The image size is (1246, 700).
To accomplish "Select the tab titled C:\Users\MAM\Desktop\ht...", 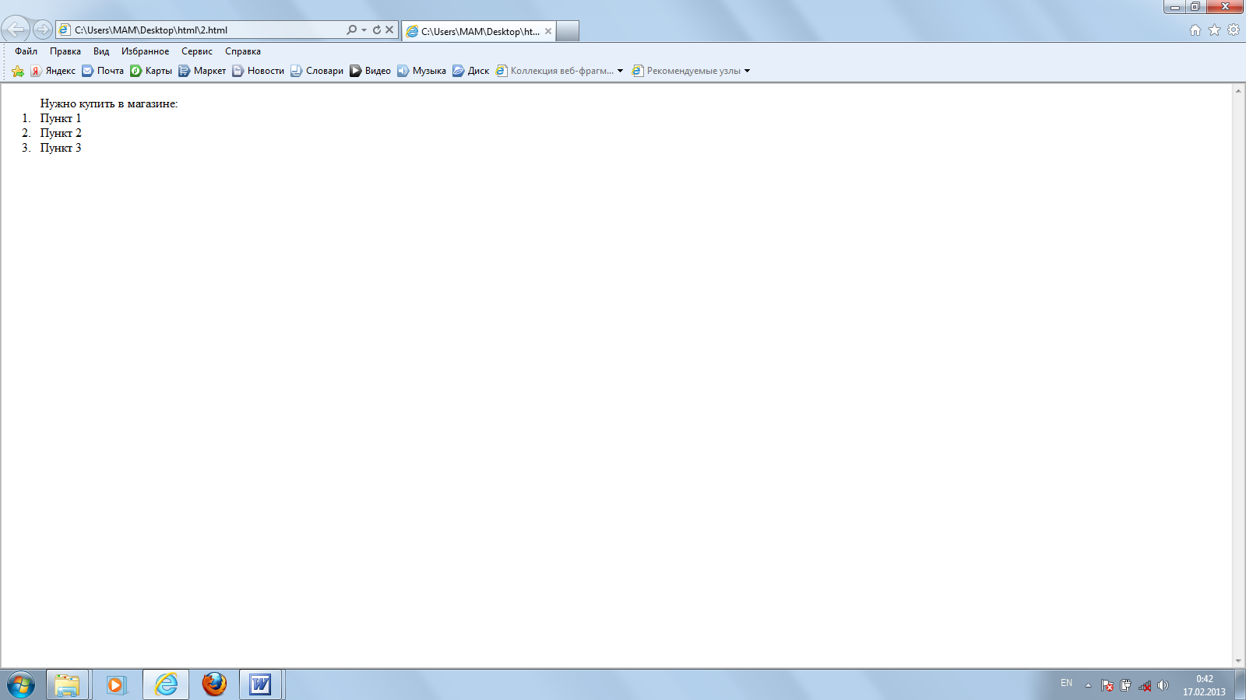I will (479, 31).
